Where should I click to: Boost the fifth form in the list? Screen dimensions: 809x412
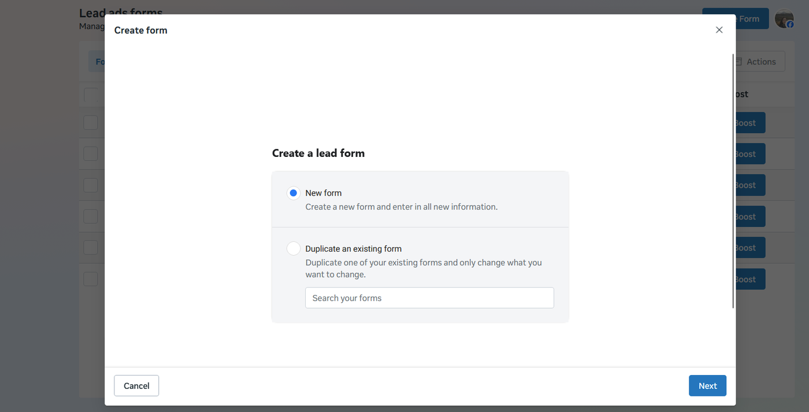[750, 248]
